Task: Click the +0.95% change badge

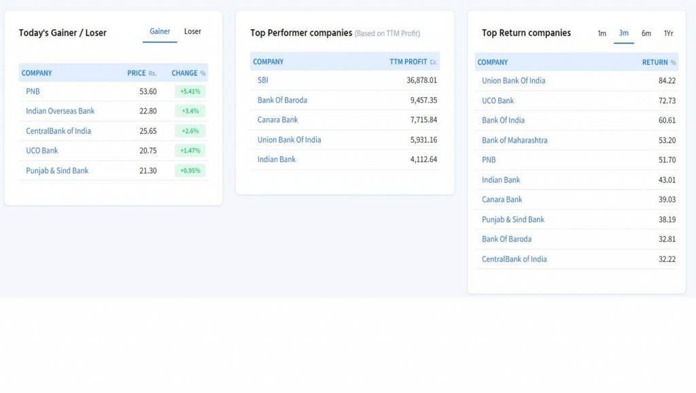Action: pos(190,170)
